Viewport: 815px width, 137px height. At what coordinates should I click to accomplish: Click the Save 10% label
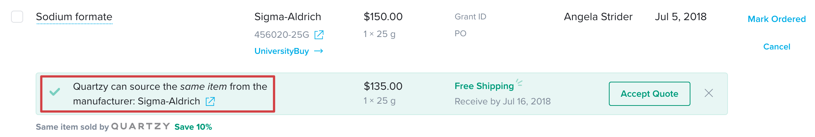click(x=193, y=127)
